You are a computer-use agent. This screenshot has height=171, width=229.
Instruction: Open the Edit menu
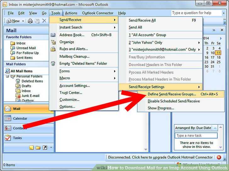pos(21,13)
